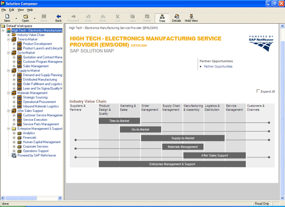The image size is (285, 207).
Task: Select the Analytics folder icon in tree
Action: click(x=19, y=133)
